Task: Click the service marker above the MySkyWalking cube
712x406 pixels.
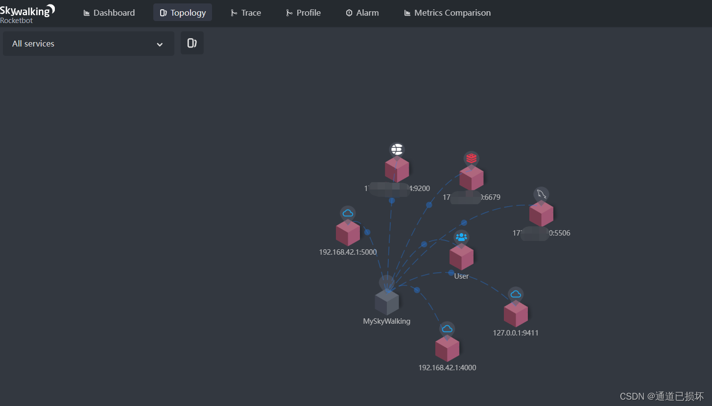Action: click(387, 283)
